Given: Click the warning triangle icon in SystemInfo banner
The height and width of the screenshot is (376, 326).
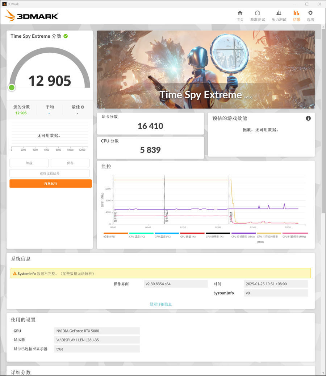Looking at the screenshot, I should click(x=14, y=273).
